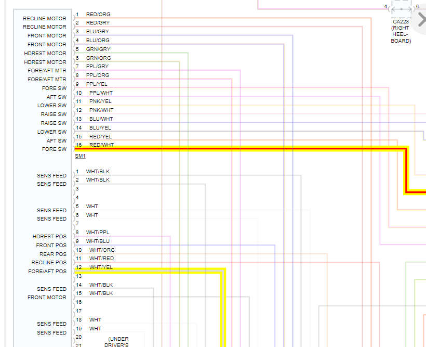Click the BLU/GRY wire label
Screen dimensions: 426x347
(x=97, y=32)
